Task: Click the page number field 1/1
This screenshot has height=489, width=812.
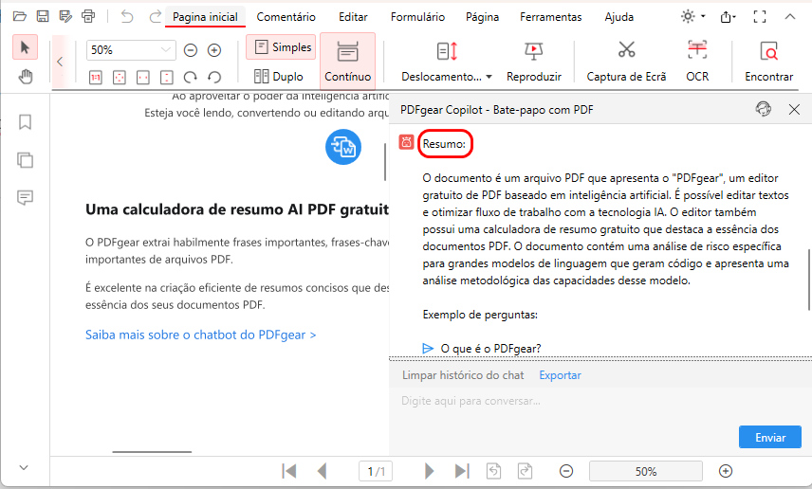Action: (x=376, y=471)
